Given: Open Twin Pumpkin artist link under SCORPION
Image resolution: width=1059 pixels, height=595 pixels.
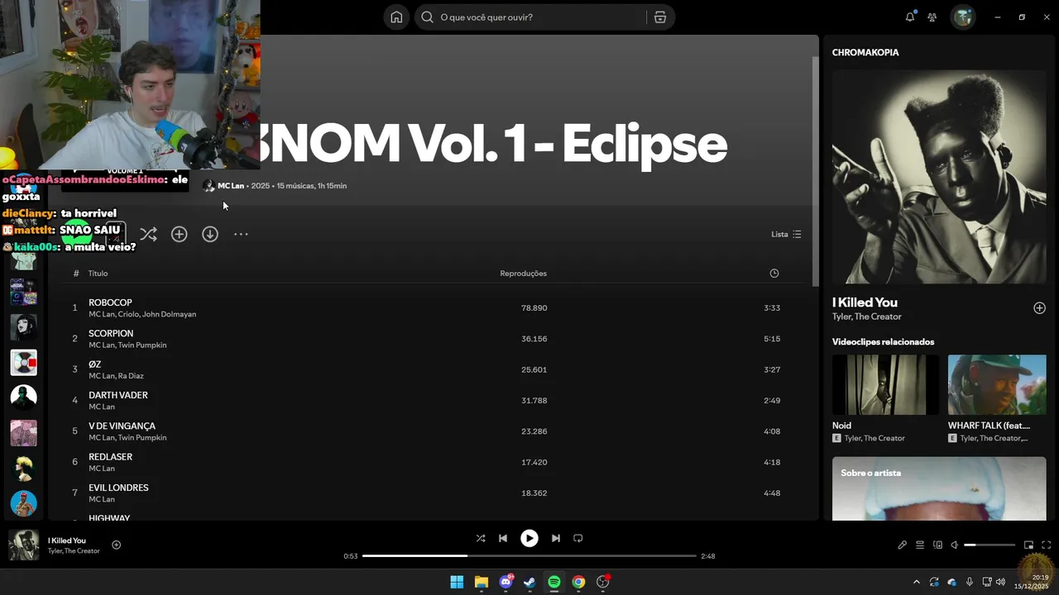Looking at the screenshot, I should point(142,345).
